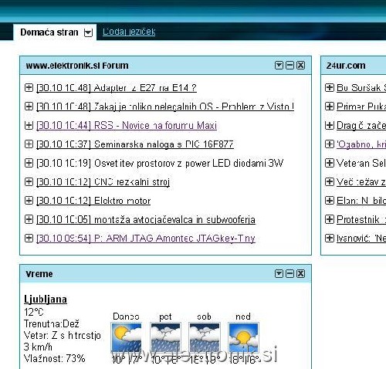Open 'montaža avtojačevalca in subwooferja' thread

coord(146,219)
